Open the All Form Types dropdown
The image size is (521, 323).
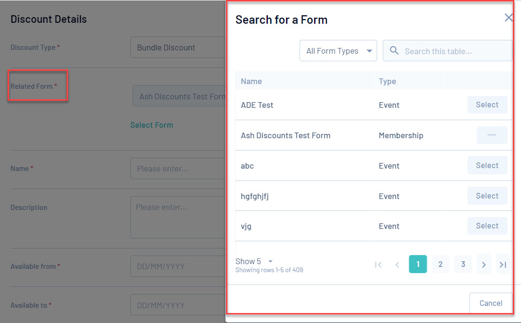pos(338,51)
